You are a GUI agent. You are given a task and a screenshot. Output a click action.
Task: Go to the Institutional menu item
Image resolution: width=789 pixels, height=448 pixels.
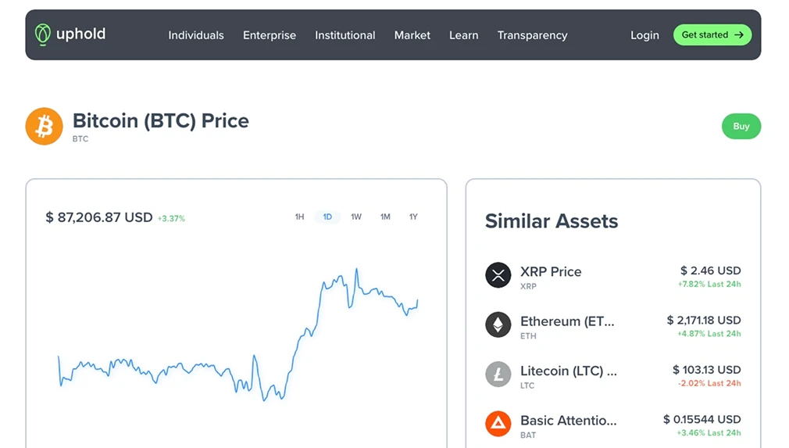tap(345, 35)
